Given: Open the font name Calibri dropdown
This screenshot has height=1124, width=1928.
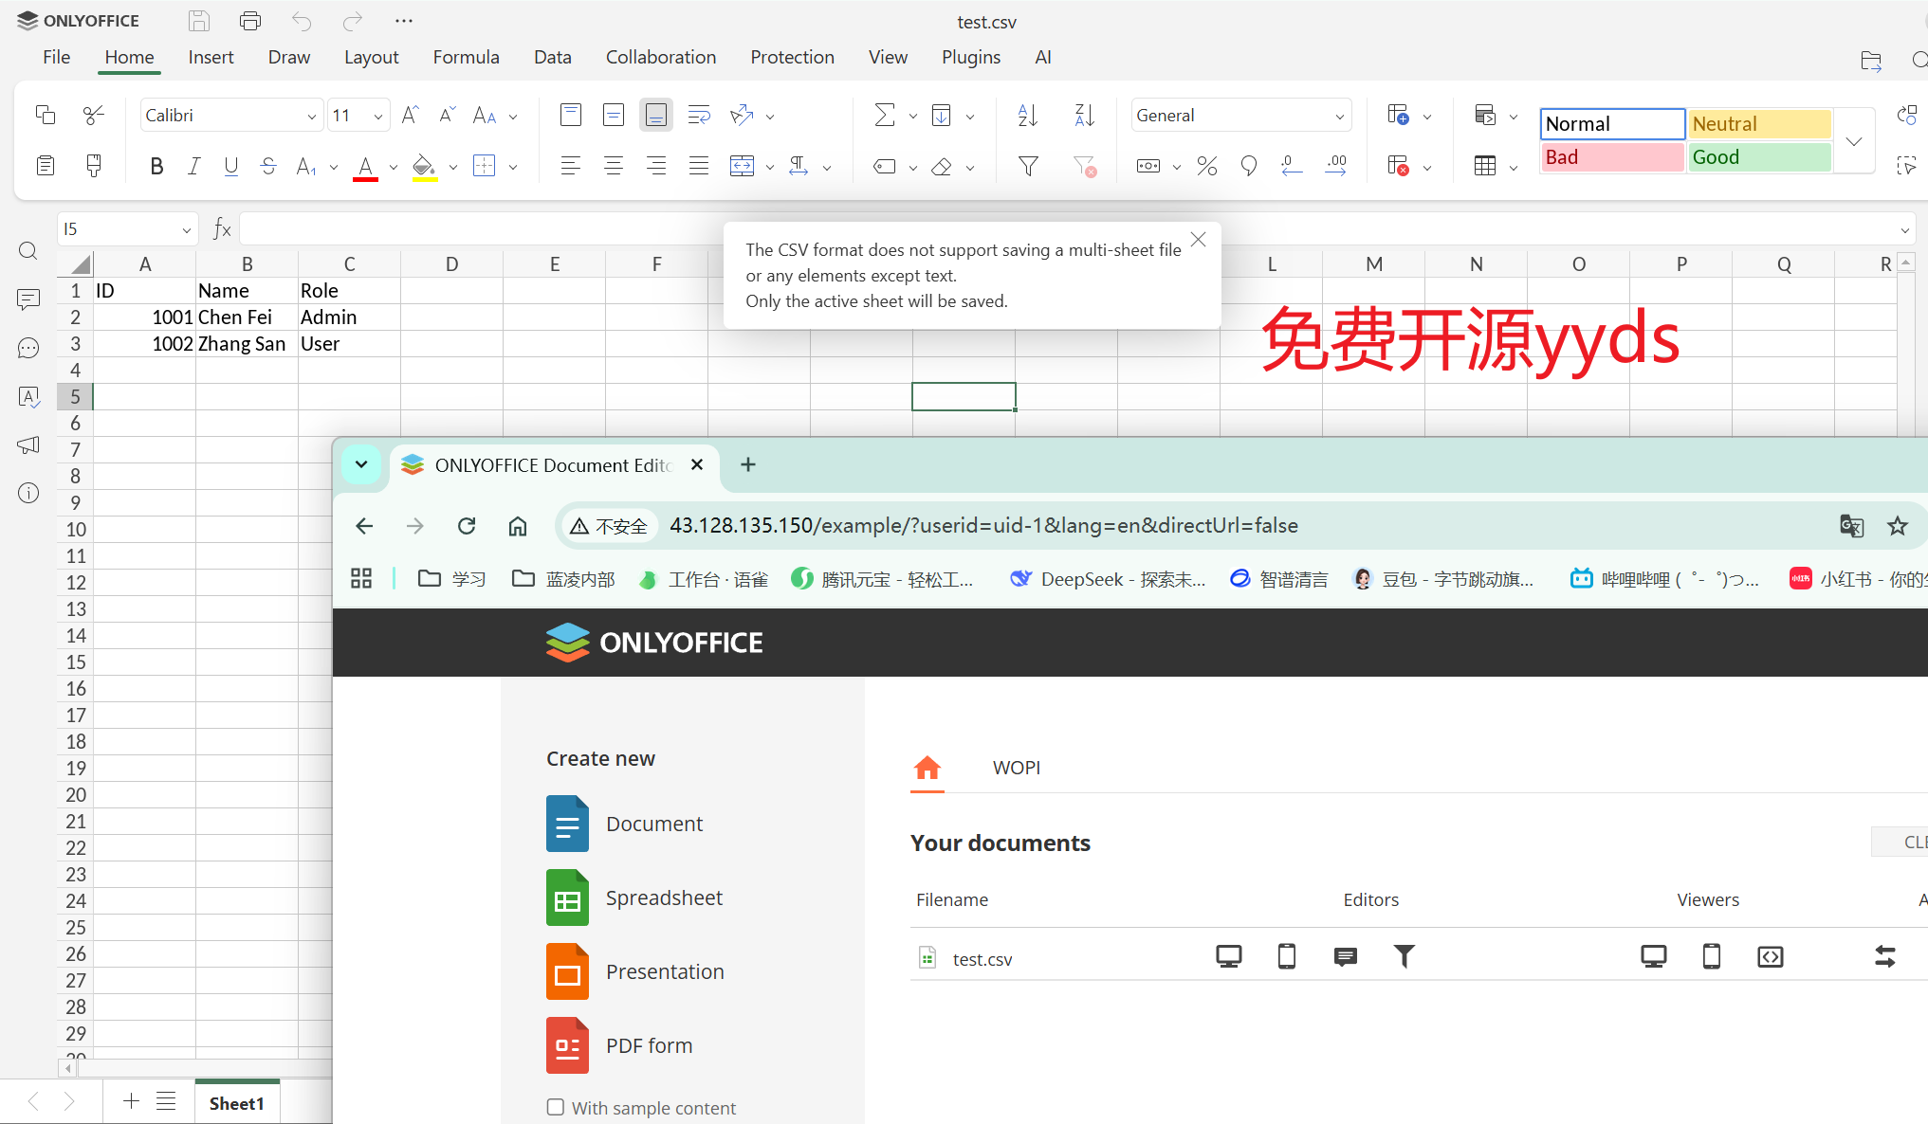Looking at the screenshot, I should [312, 117].
